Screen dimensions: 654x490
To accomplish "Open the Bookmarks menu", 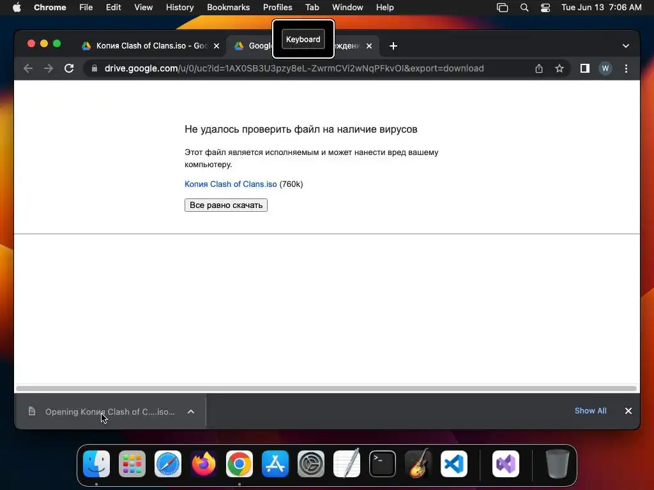I will pos(228,8).
